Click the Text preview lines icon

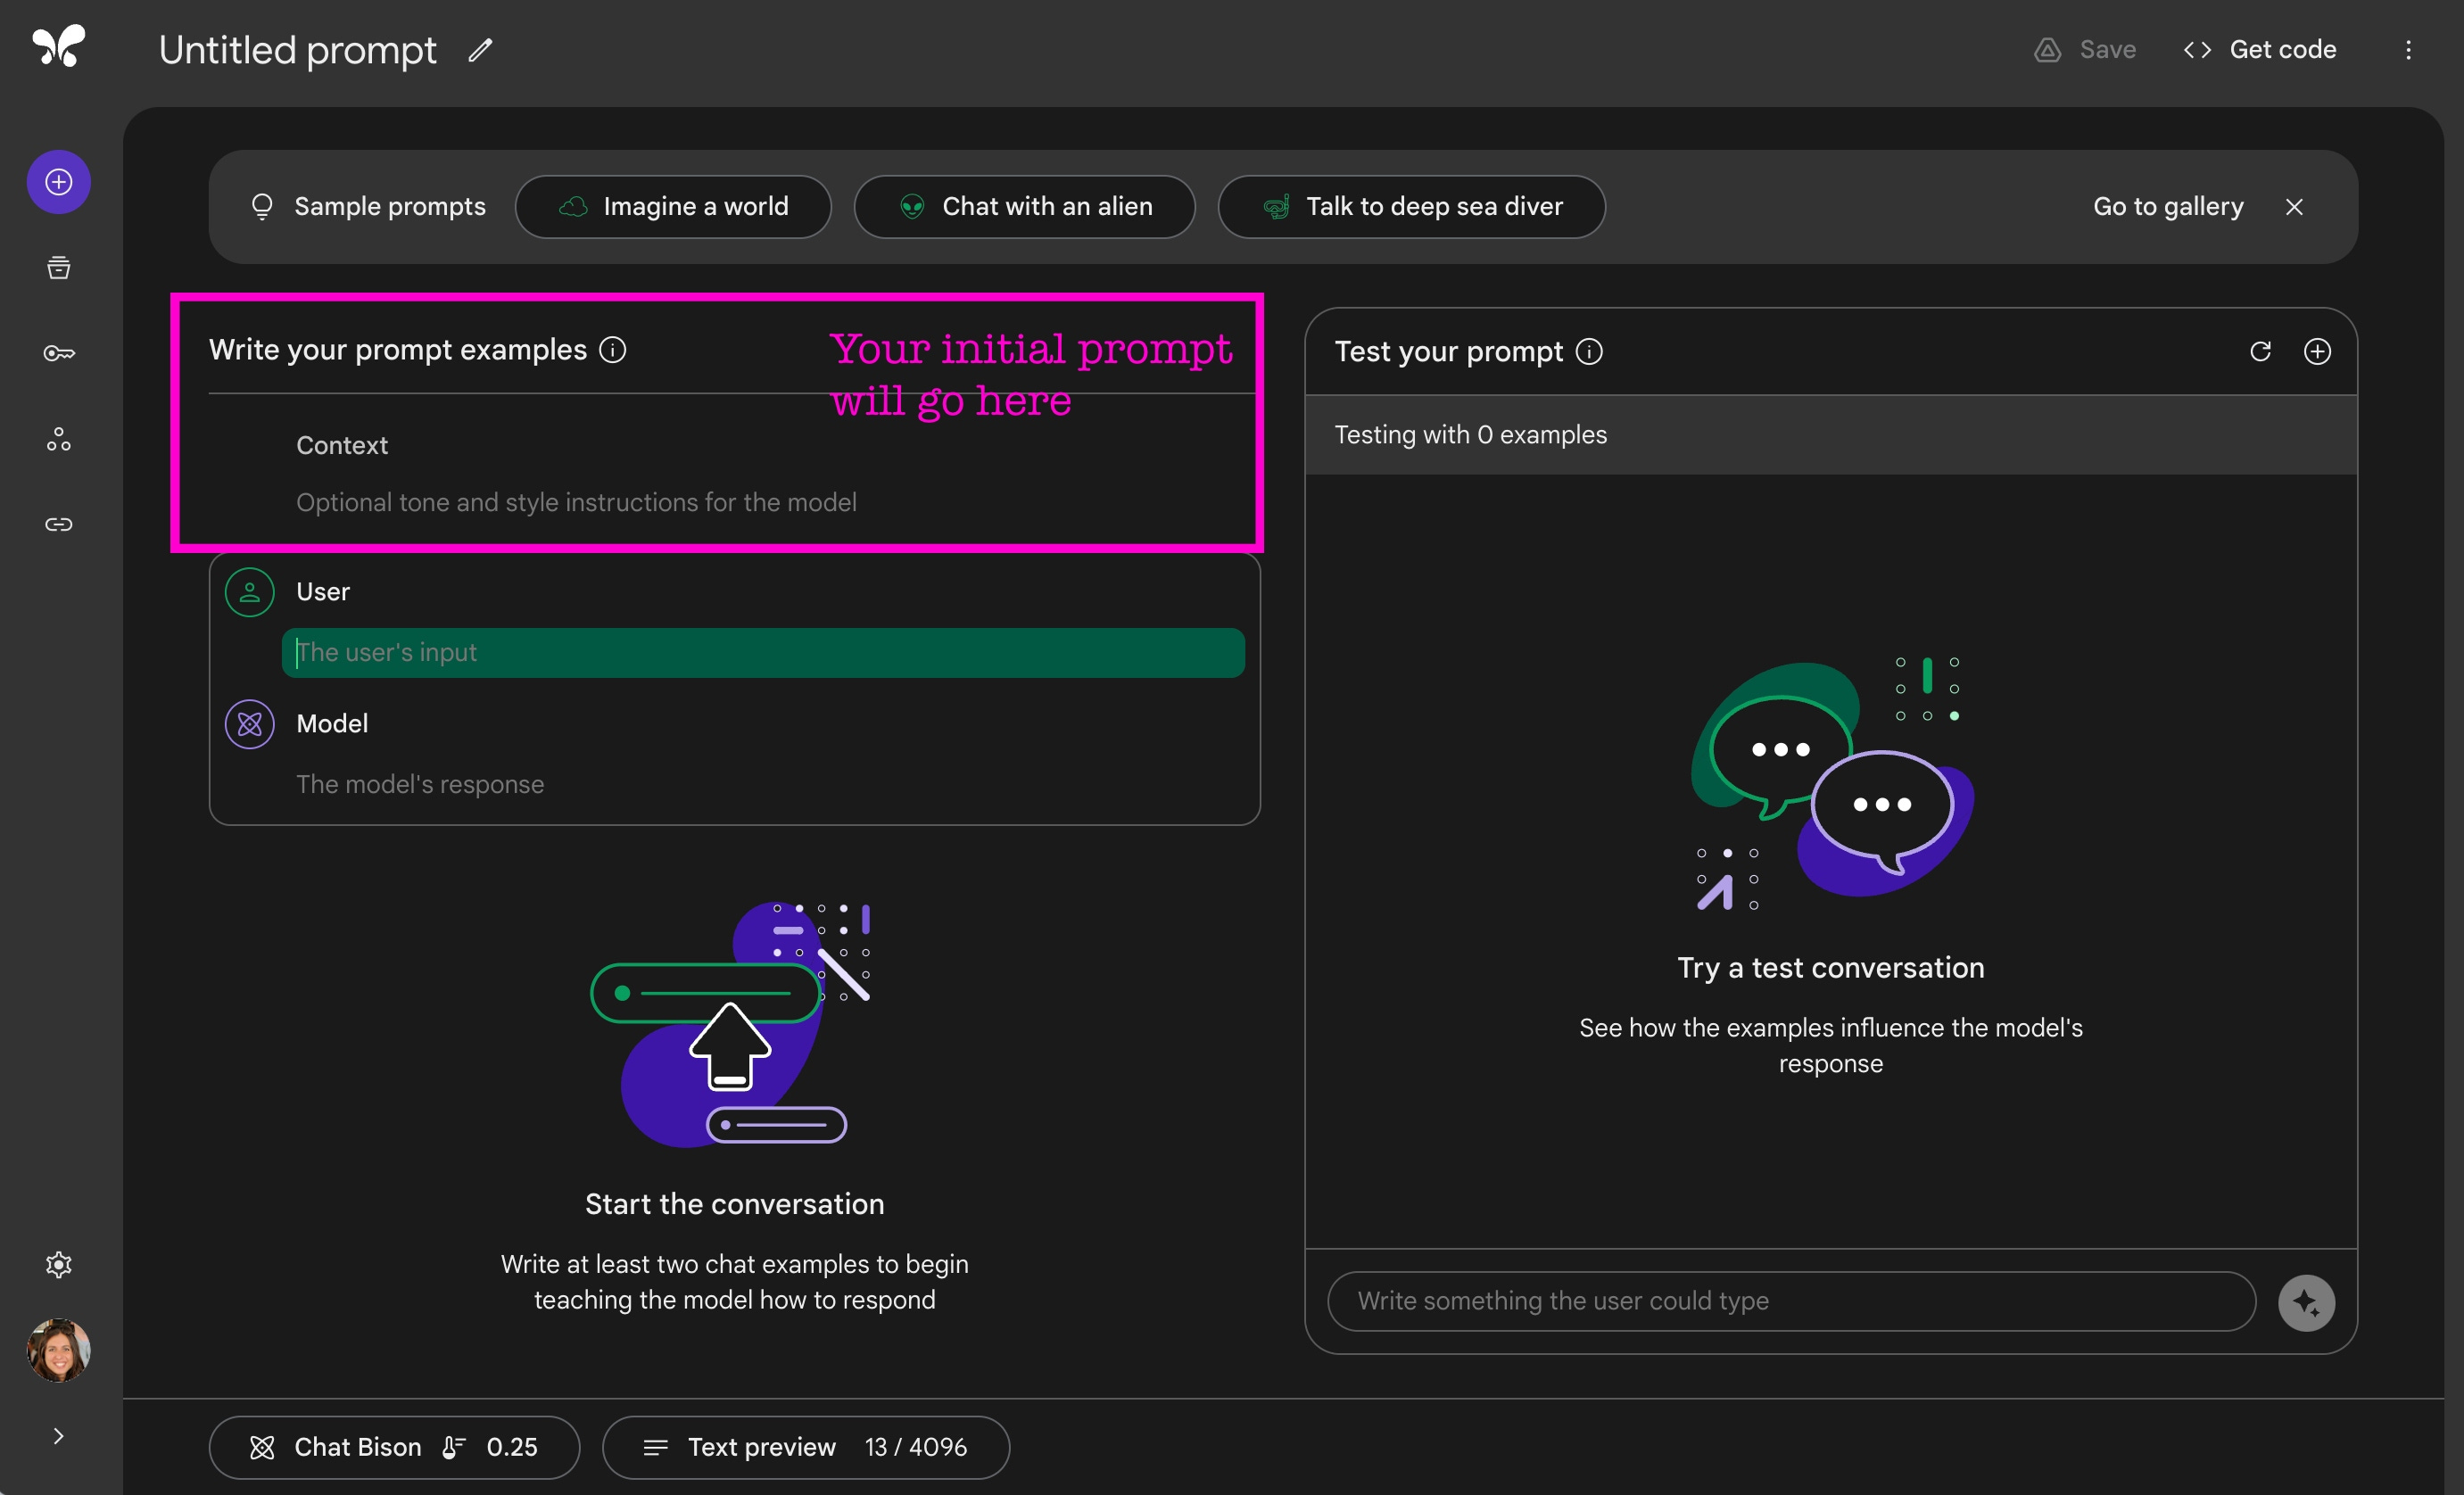656,1447
